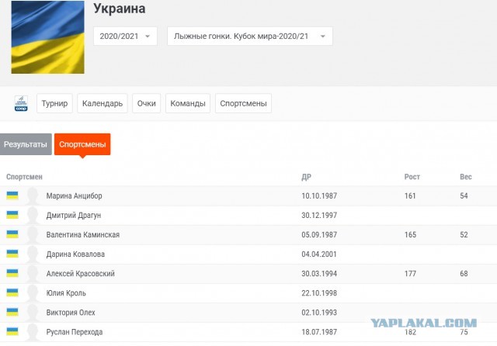497x346 pixels.
Task: Open the Турнир tab
Action: click(54, 103)
